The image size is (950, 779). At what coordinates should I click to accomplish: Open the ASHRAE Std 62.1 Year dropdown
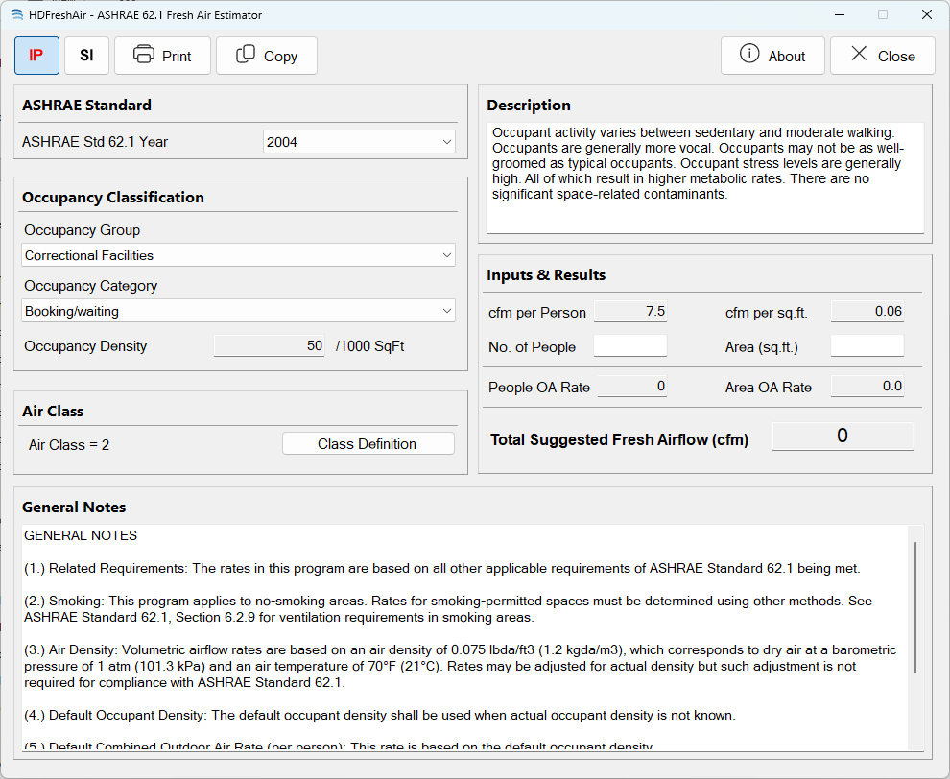(x=359, y=142)
